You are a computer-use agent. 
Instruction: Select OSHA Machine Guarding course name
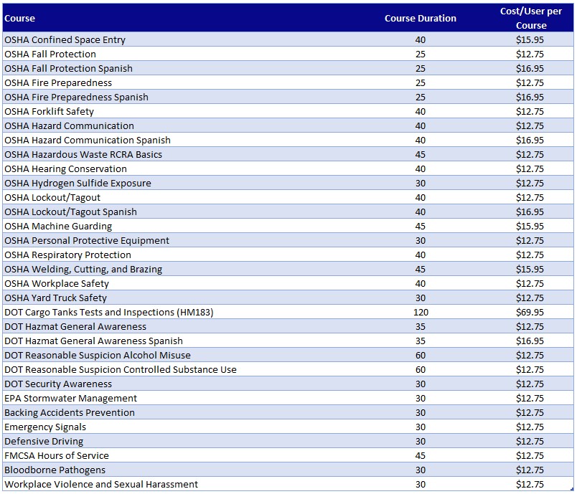(58, 226)
